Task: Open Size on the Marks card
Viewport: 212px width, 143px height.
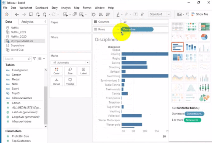Action: coord(70,71)
